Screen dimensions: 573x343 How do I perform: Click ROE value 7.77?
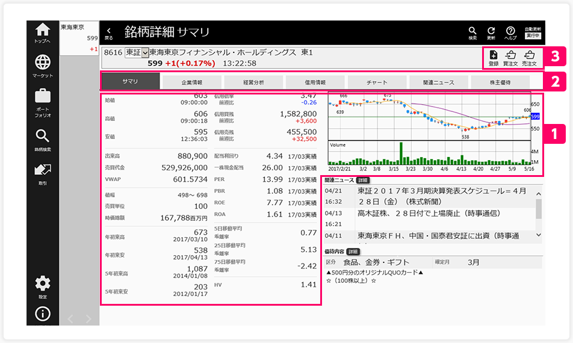[x=274, y=203]
